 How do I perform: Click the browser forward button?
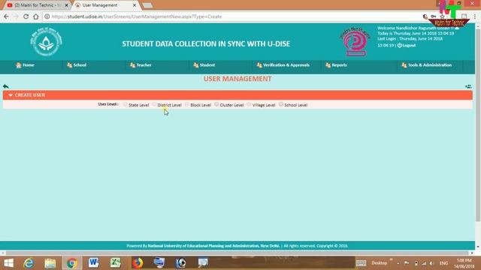pyautogui.click(x=17, y=16)
